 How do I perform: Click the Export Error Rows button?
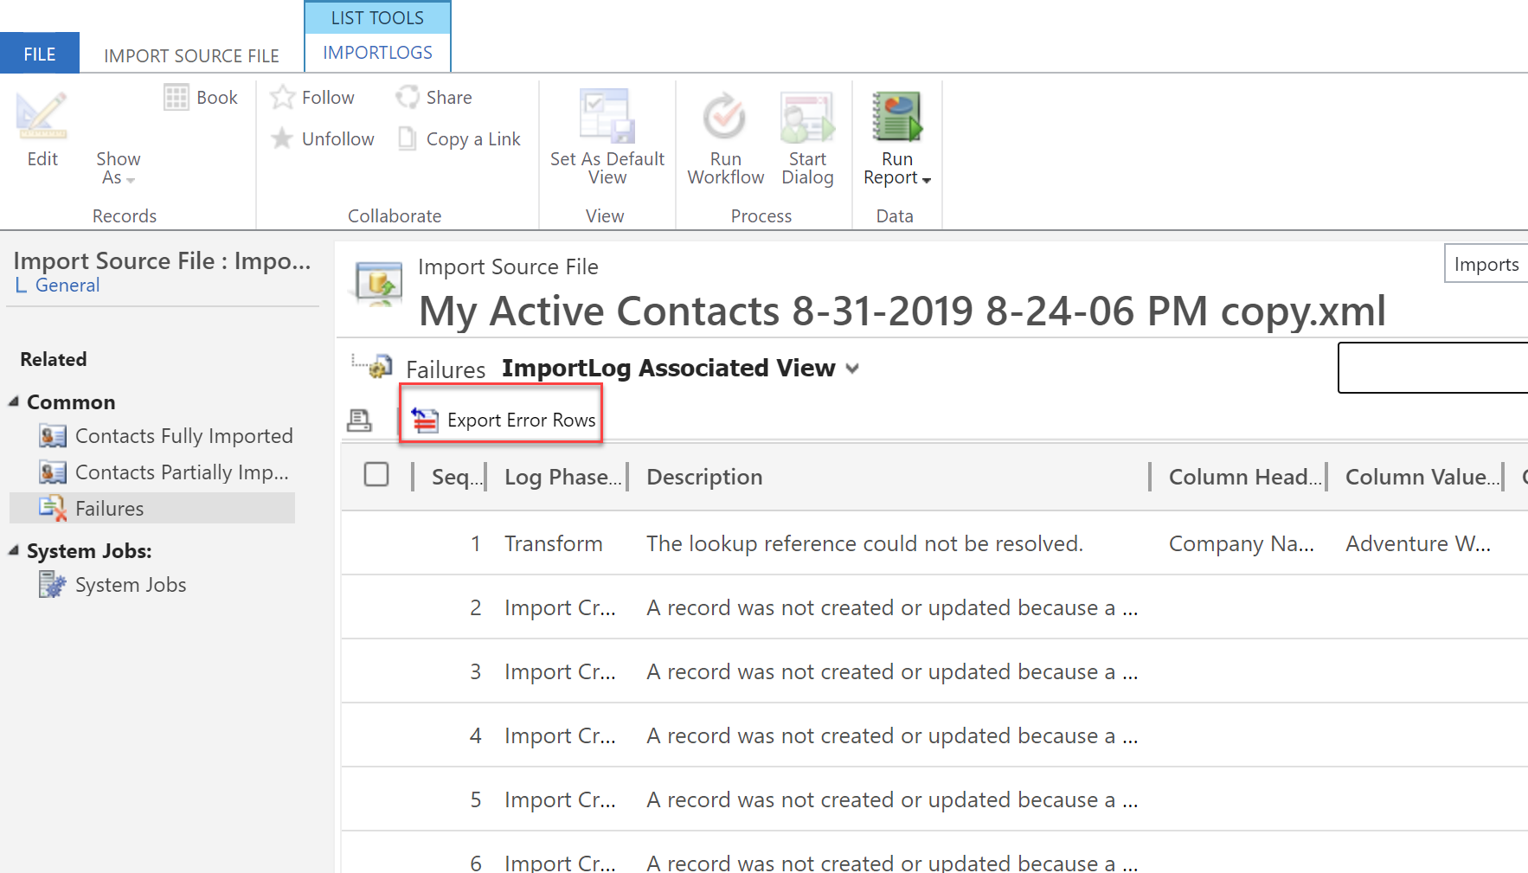coord(502,420)
